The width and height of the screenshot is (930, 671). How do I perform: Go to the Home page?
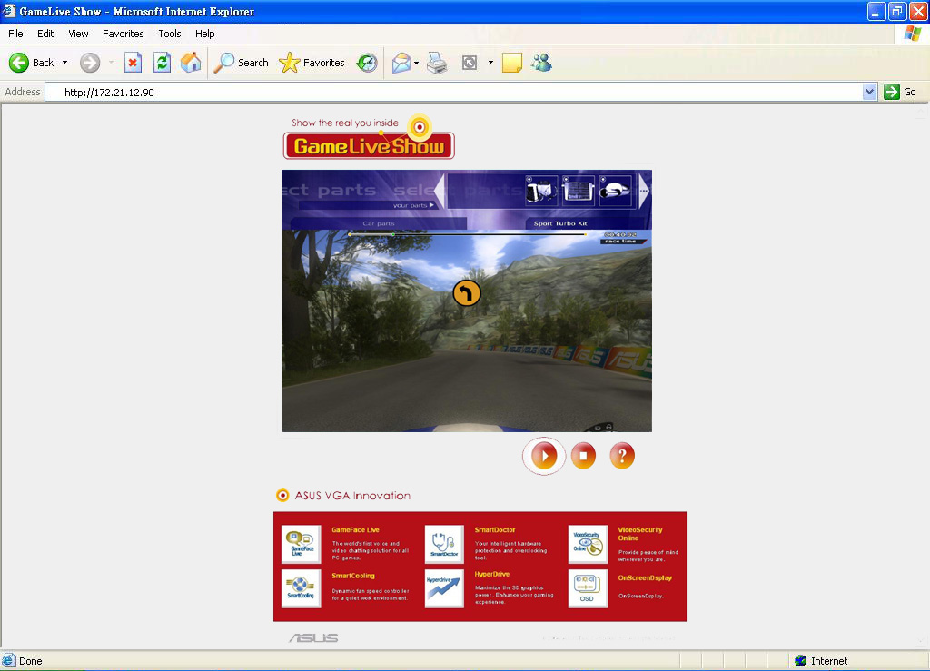191,63
